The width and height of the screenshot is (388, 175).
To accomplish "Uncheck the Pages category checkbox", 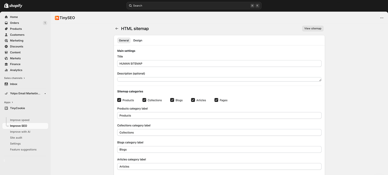I will coord(216,100).
